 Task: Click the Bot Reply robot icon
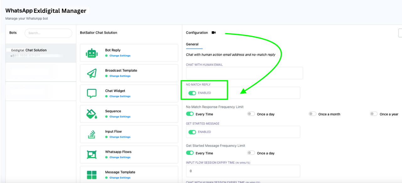92,53
